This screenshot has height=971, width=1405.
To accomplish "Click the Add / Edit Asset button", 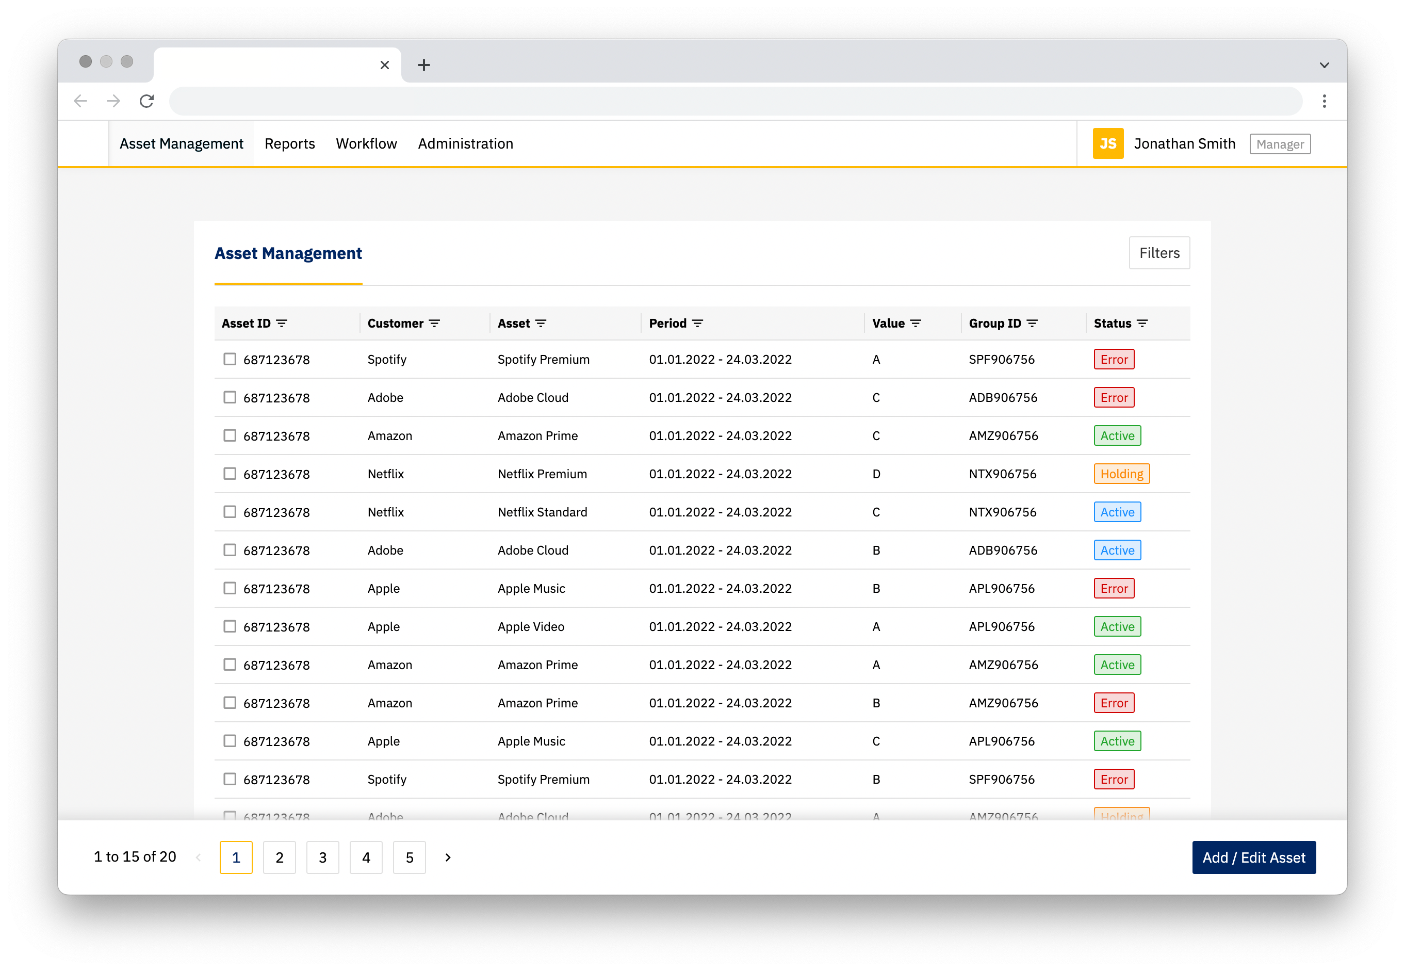I will pos(1253,857).
